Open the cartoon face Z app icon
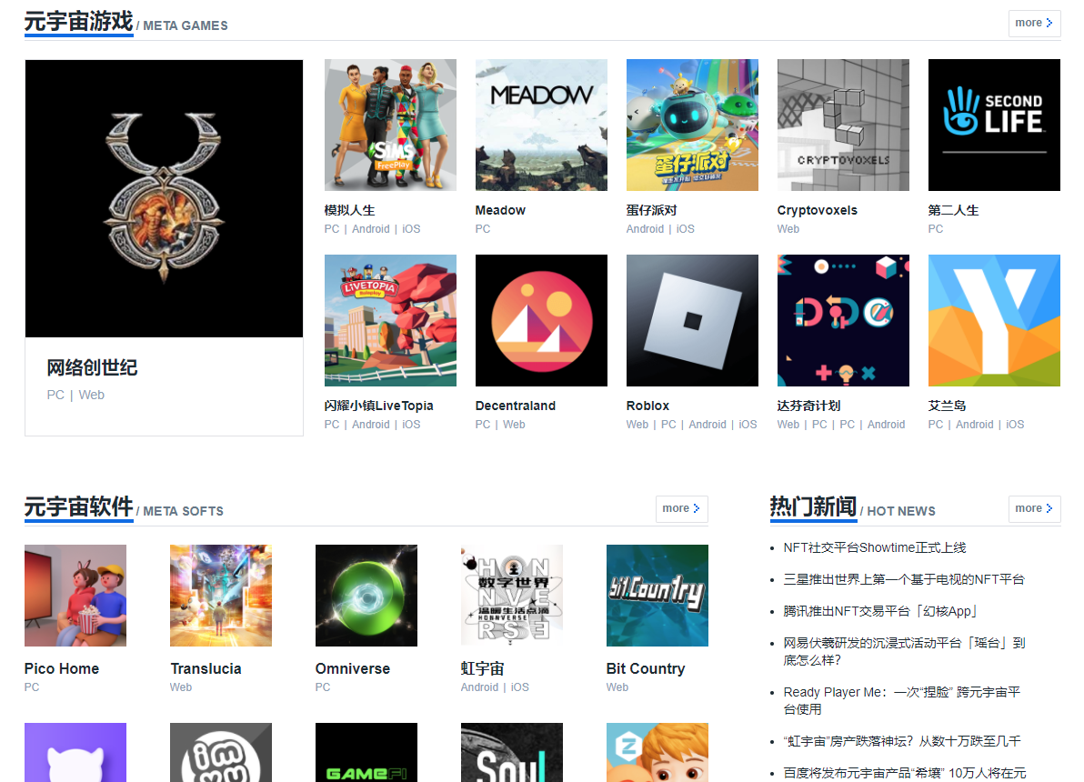The width and height of the screenshot is (1084, 782). click(657, 753)
